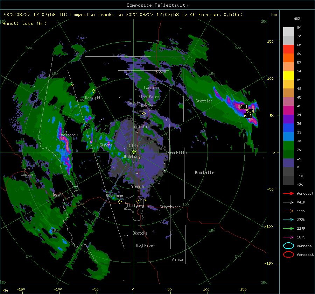Screen dimensions: 315x294
Task: Click the orange 111V arrow in legend
Action: pos(288,211)
